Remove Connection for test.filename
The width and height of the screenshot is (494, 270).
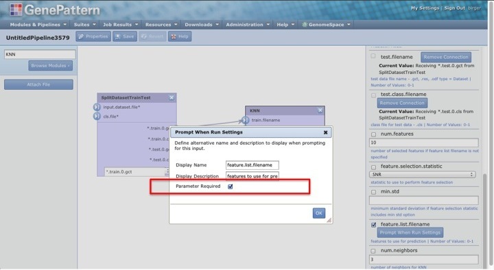pyautogui.click(x=446, y=58)
